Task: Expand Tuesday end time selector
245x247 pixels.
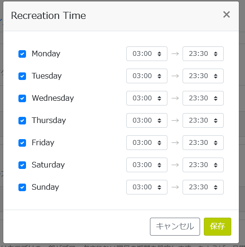Action: [203, 76]
